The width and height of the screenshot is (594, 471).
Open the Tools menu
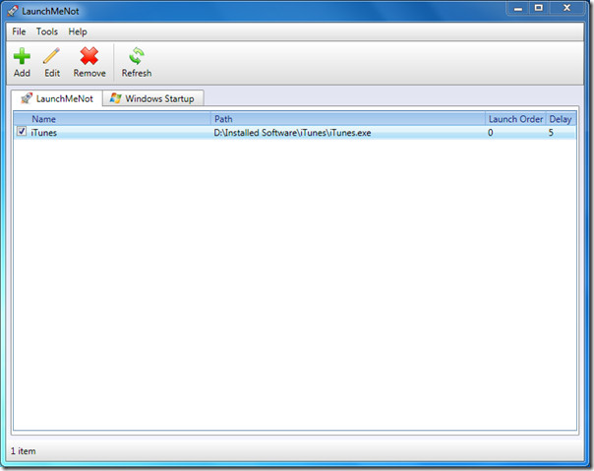[x=47, y=31]
